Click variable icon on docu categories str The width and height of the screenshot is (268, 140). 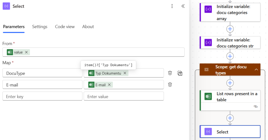[208, 42]
